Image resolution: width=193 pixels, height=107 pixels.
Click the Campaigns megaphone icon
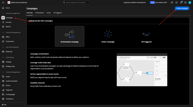click(3, 18)
